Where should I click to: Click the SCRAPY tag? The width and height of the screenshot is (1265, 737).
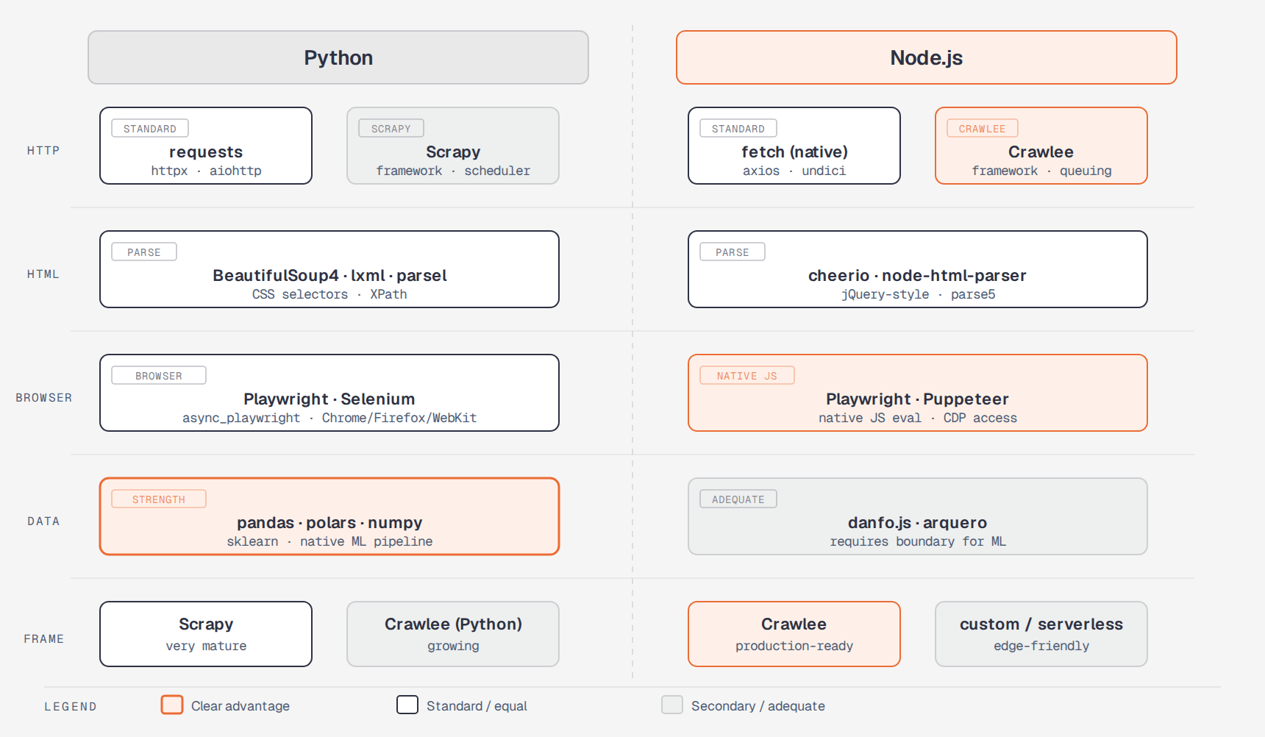click(x=391, y=129)
